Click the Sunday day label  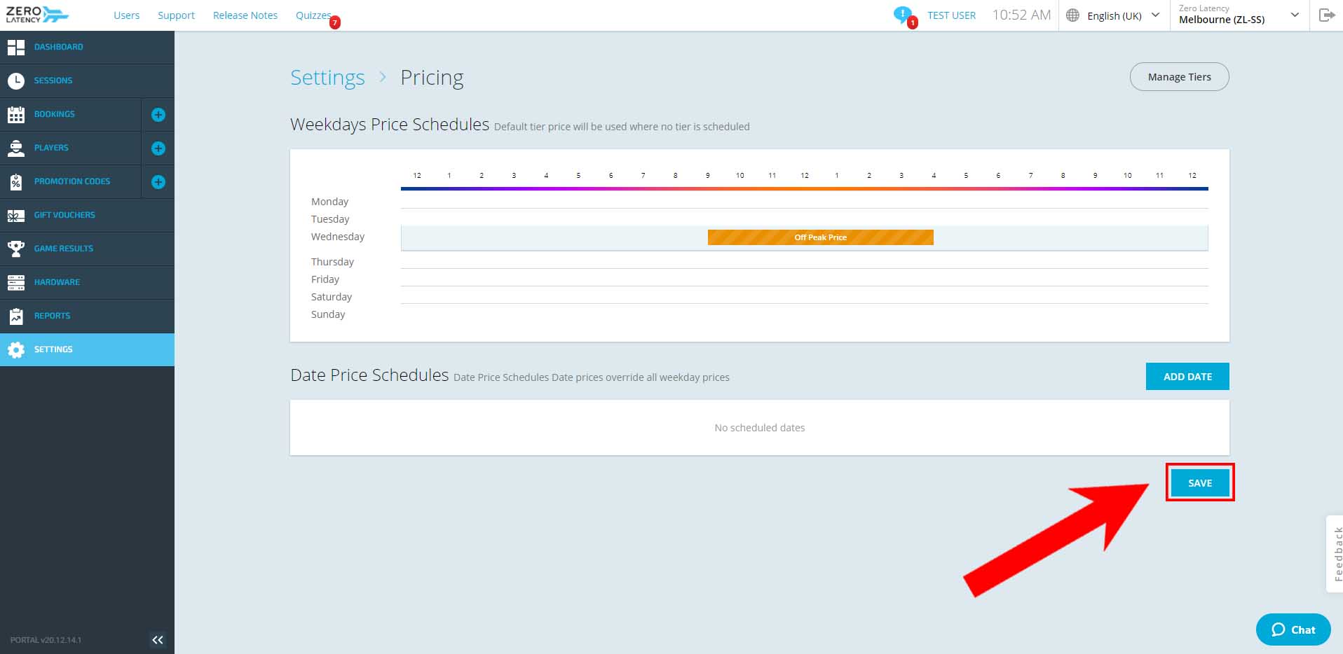pos(328,314)
